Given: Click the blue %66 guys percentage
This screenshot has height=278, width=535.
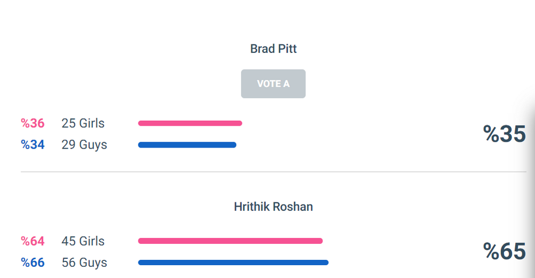Looking at the screenshot, I should click(33, 262).
